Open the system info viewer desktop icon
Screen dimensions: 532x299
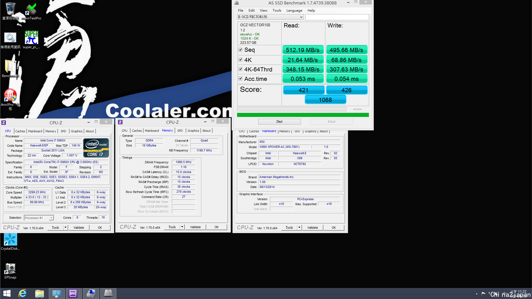pos(10,40)
